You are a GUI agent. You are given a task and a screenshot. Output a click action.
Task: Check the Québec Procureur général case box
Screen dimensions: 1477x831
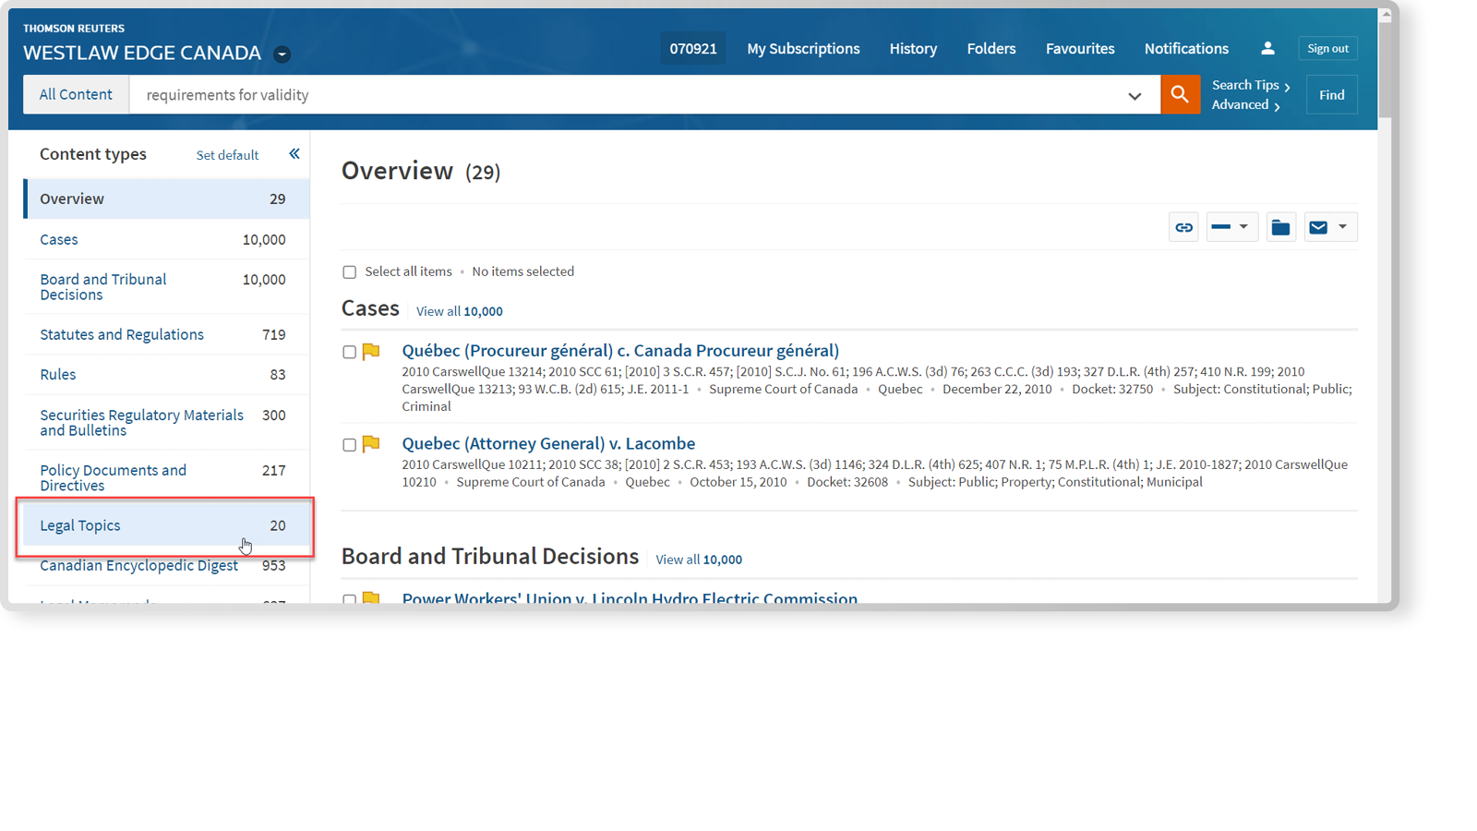tap(349, 352)
